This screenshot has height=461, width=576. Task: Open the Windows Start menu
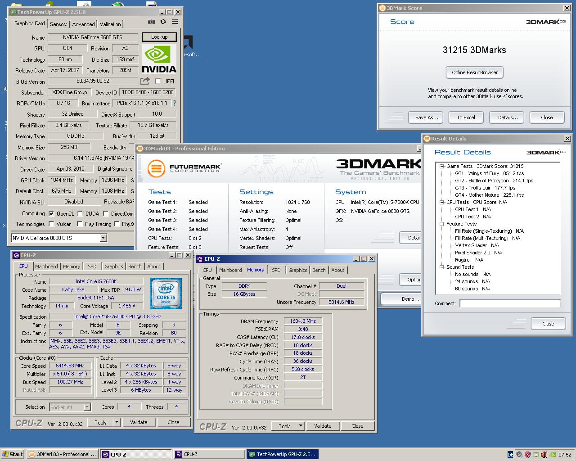[13, 454]
